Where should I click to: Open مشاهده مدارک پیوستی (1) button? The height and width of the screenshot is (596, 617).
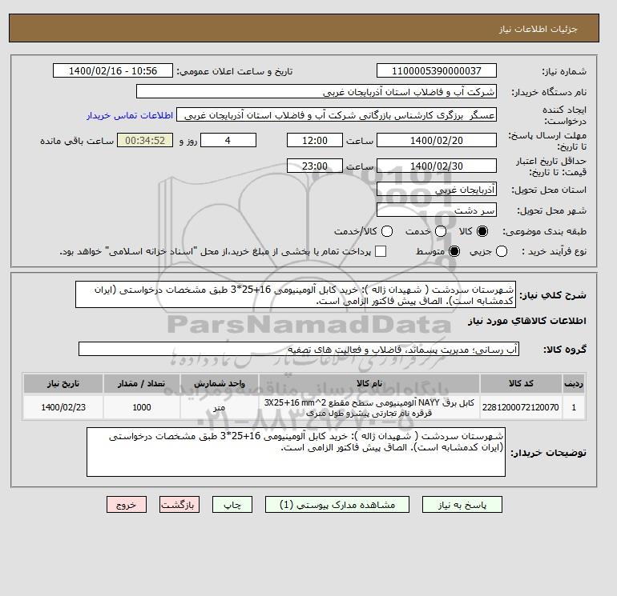(x=337, y=505)
